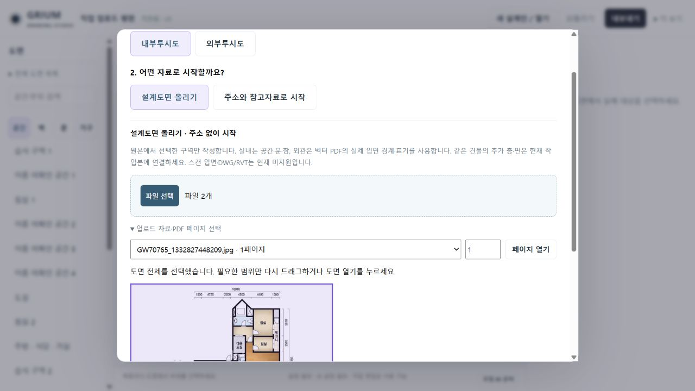Image resolution: width=695 pixels, height=391 pixels.
Task: Click the heading 2. 어떤 자료로 시작할까요?
Action: point(177,72)
